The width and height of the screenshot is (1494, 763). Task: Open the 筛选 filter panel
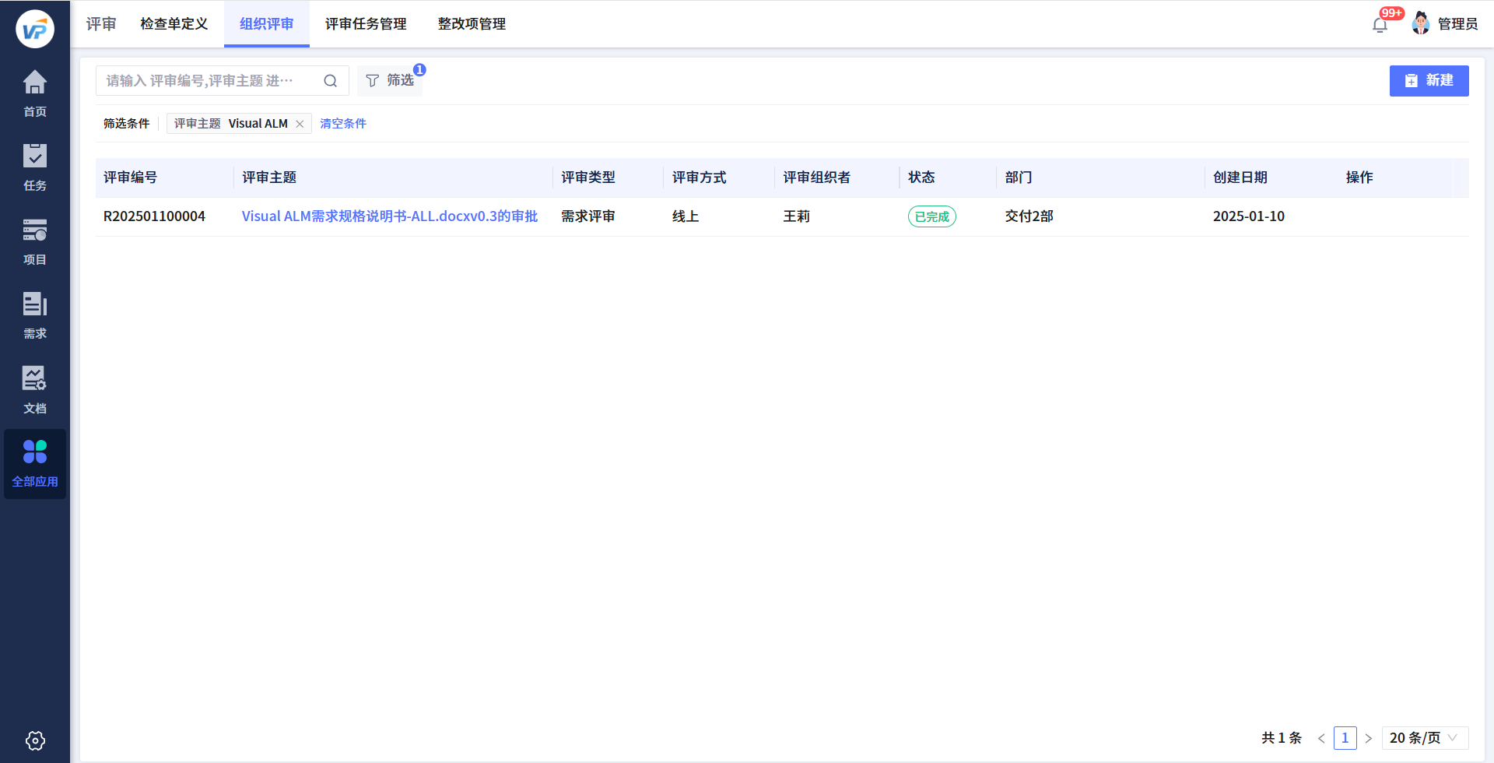coord(390,80)
